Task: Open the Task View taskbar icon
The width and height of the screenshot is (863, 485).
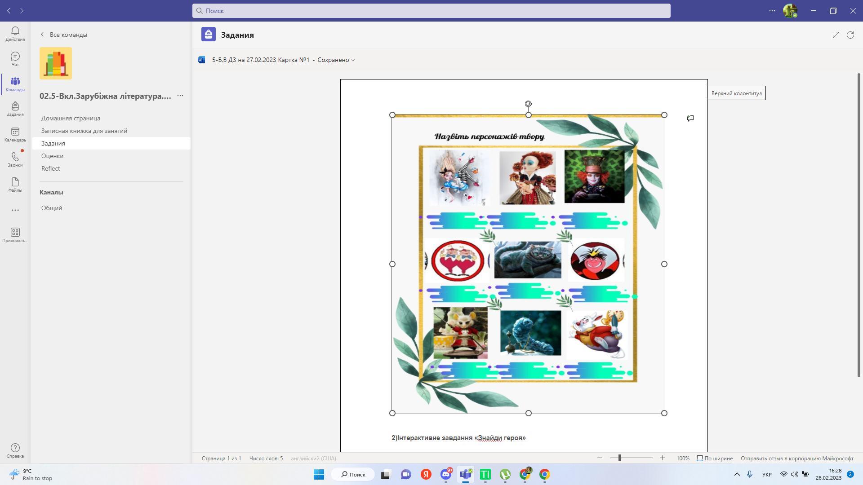Action: click(x=386, y=474)
